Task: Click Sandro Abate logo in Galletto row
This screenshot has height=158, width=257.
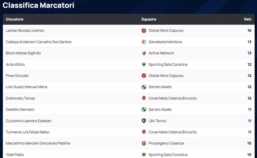Action: (144, 110)
